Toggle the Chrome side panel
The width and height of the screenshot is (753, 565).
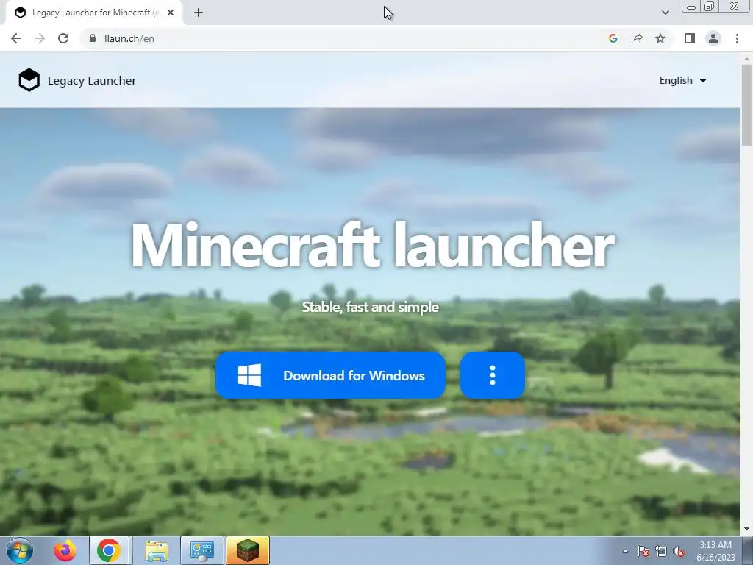pos(690,38)
